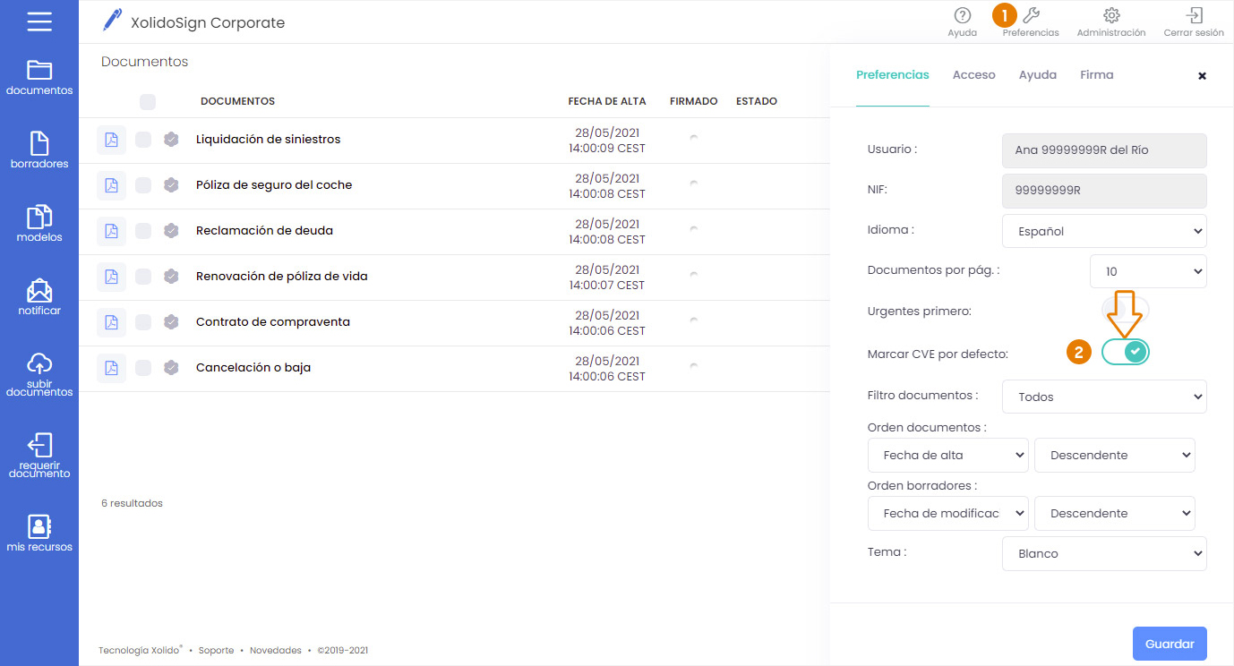Open requerir documento in sidebar
Screen dimensions: 1234x666
pos(39,456)
